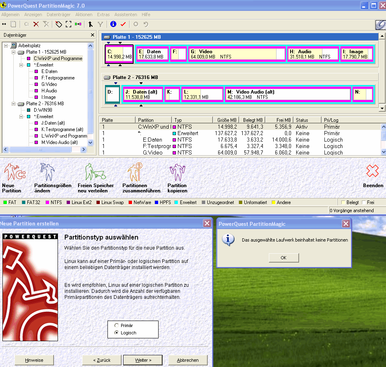
Task: Select the D: partition block on Platte 2
Action: 113,94
